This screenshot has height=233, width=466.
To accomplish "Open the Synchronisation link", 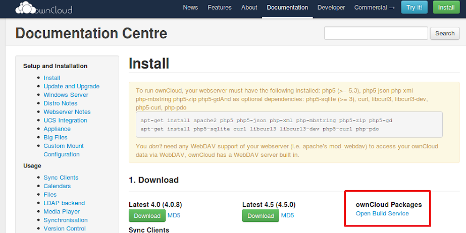I will click(x=66, y=220).
